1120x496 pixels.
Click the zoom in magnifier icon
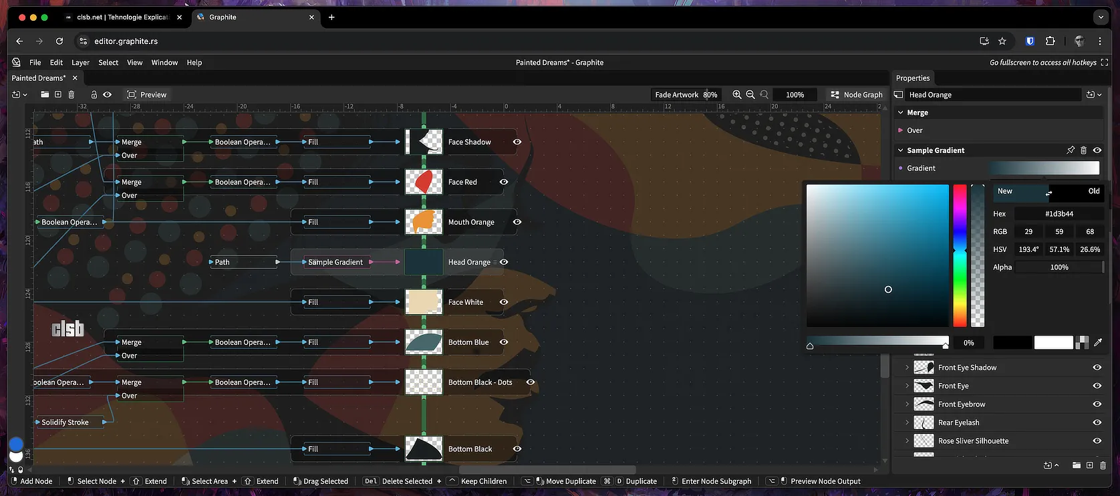[x=736, y=95]
